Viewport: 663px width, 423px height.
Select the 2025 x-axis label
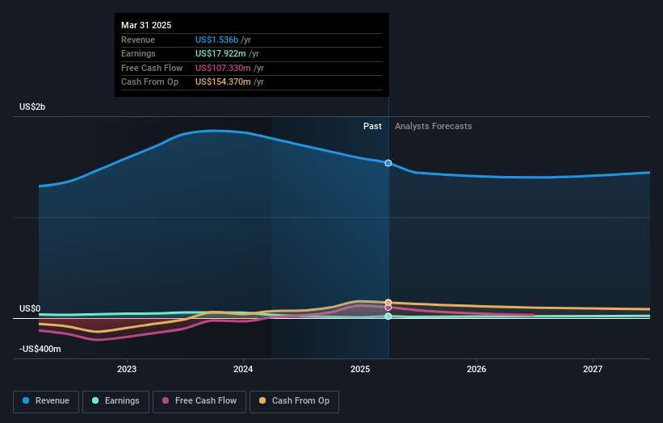pyautogui.click(x=360, y=369)
